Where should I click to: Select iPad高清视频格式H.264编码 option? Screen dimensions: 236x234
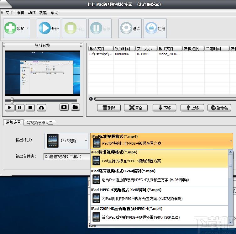pyautogui.click(x=160, y=177)
